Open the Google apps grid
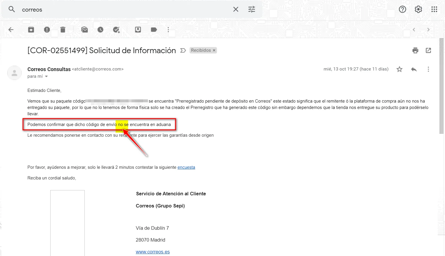The width and height of the screenshot is (445, 256). tap(434, 10)
